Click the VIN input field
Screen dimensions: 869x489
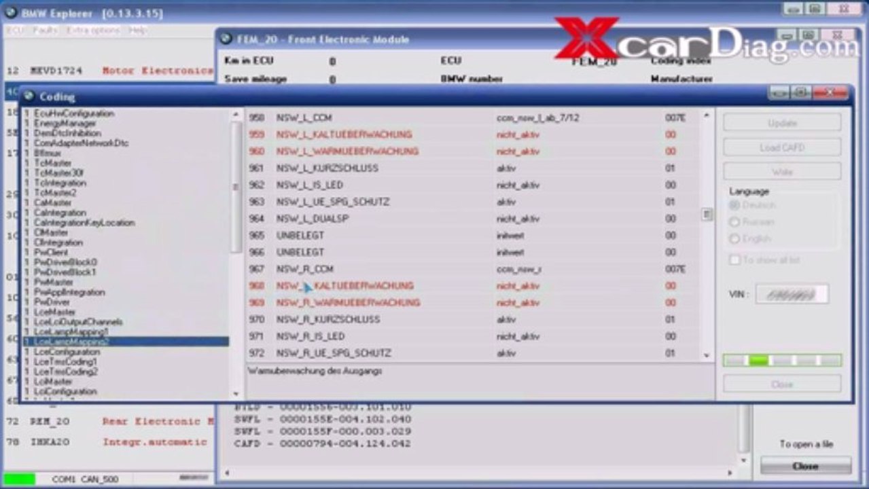click(x=792, y=294)
